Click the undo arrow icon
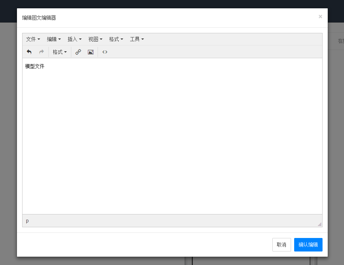The image size is (344, 265). coord(29,52)
